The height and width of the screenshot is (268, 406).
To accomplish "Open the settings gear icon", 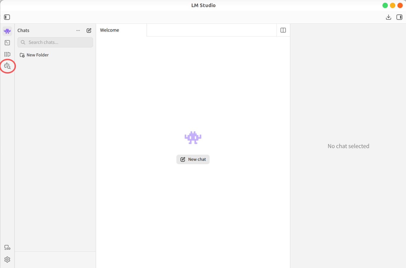I will tap(7, 259).
